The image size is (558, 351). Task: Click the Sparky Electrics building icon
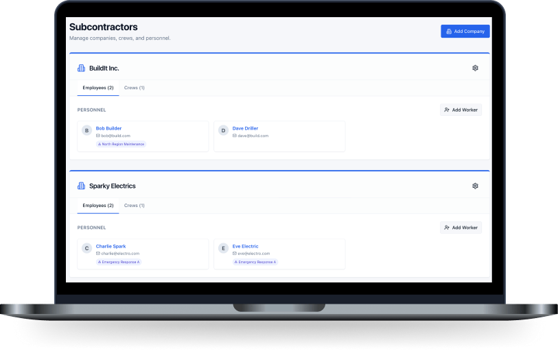tap(81, 186)
